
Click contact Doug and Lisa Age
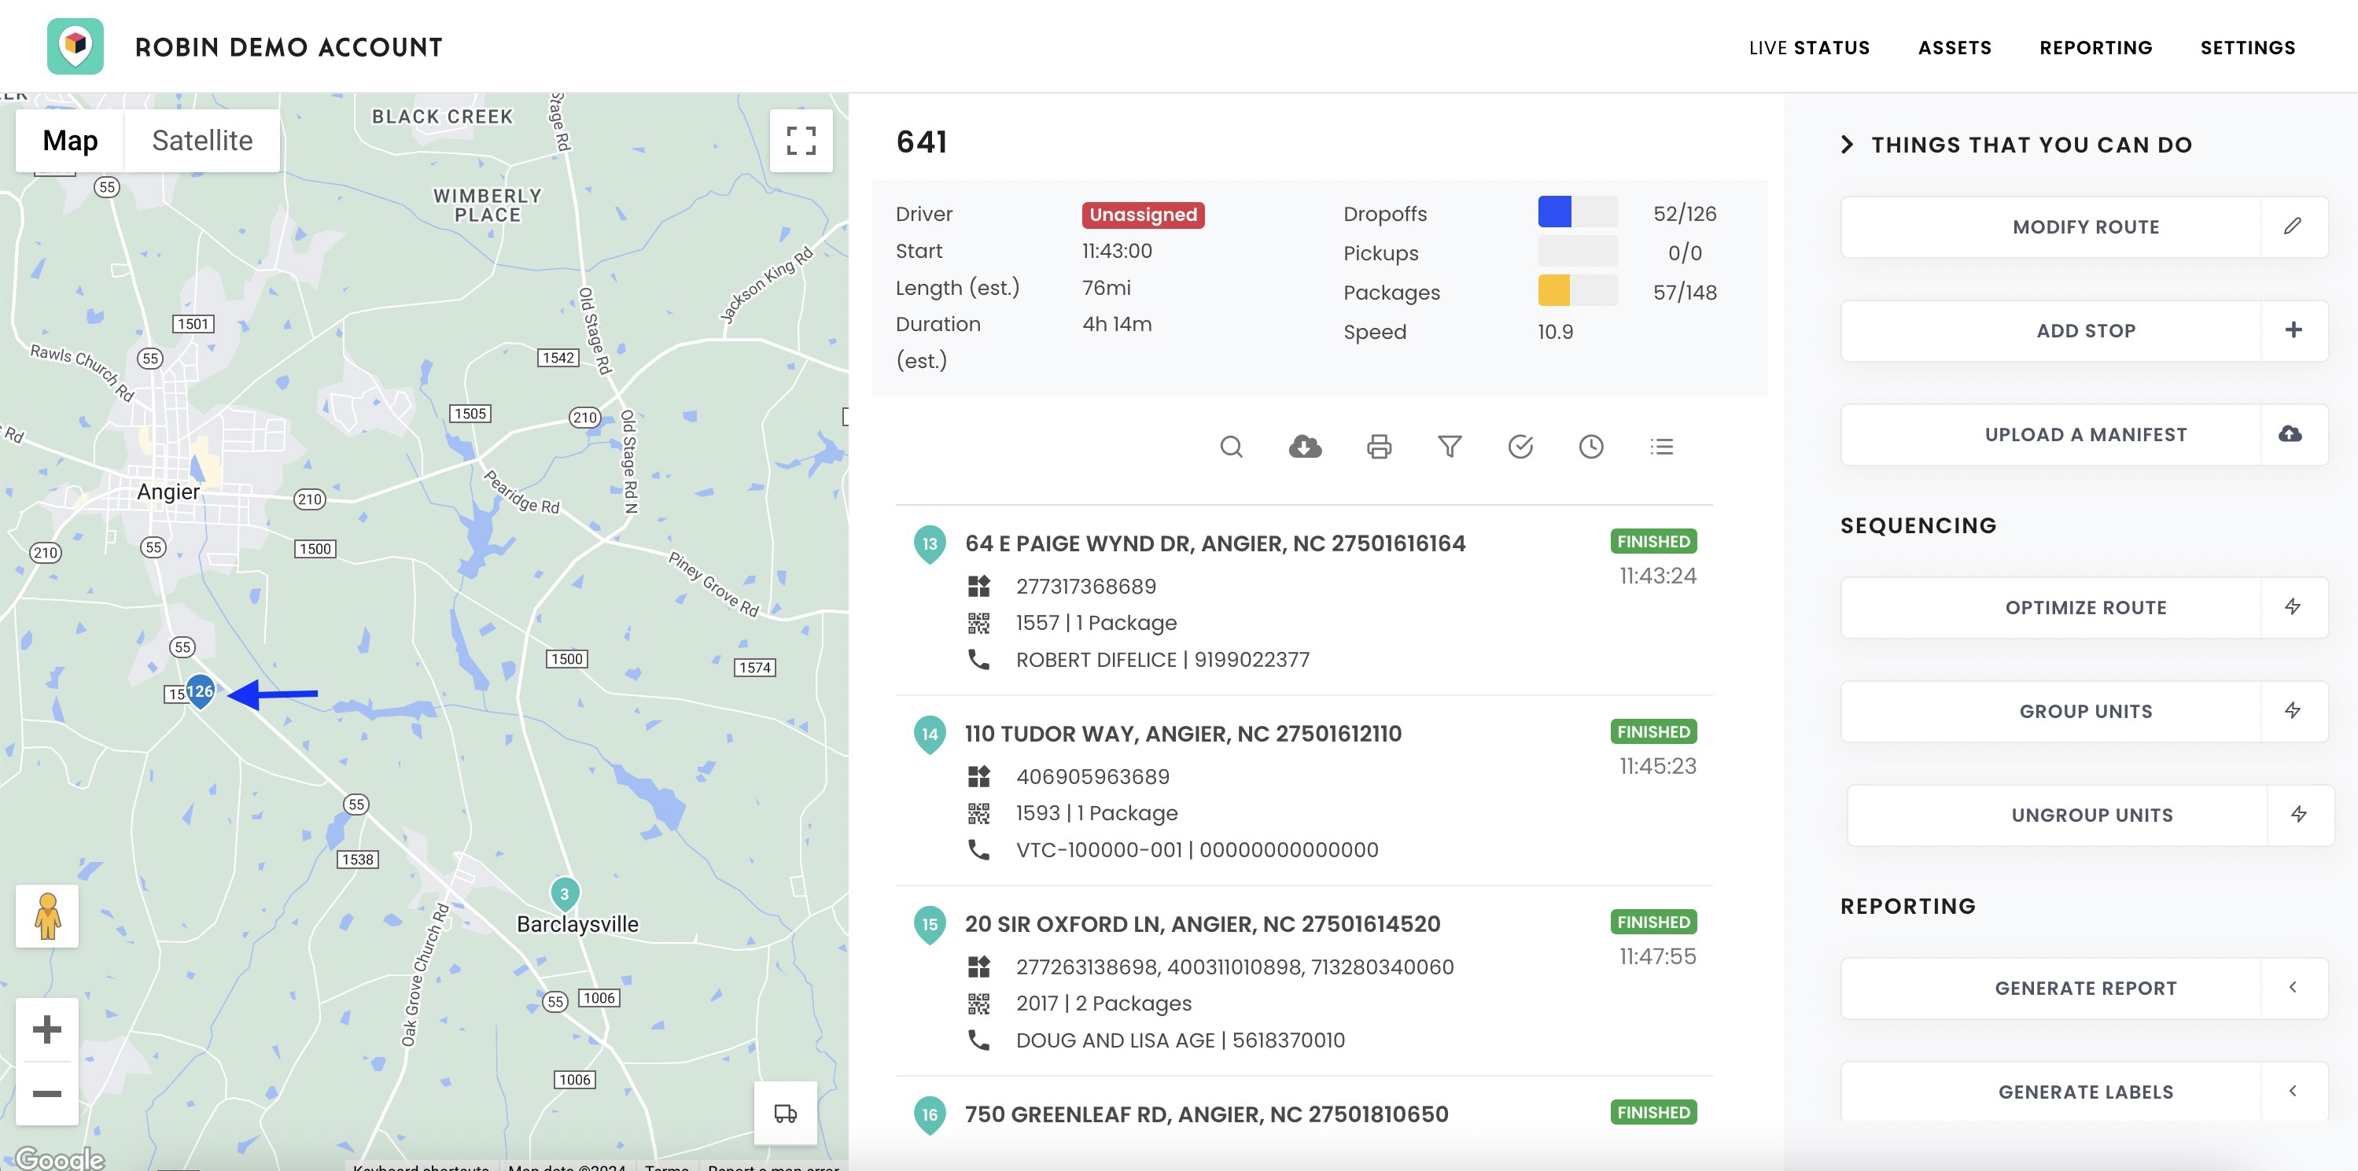click(1180, 1040)
